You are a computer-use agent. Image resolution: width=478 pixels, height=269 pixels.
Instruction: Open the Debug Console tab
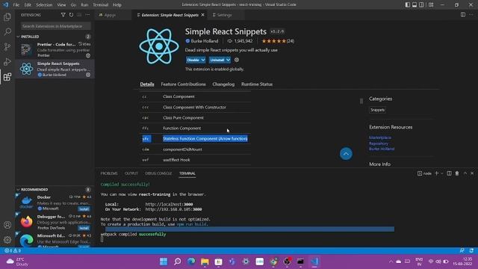[158, 173]
